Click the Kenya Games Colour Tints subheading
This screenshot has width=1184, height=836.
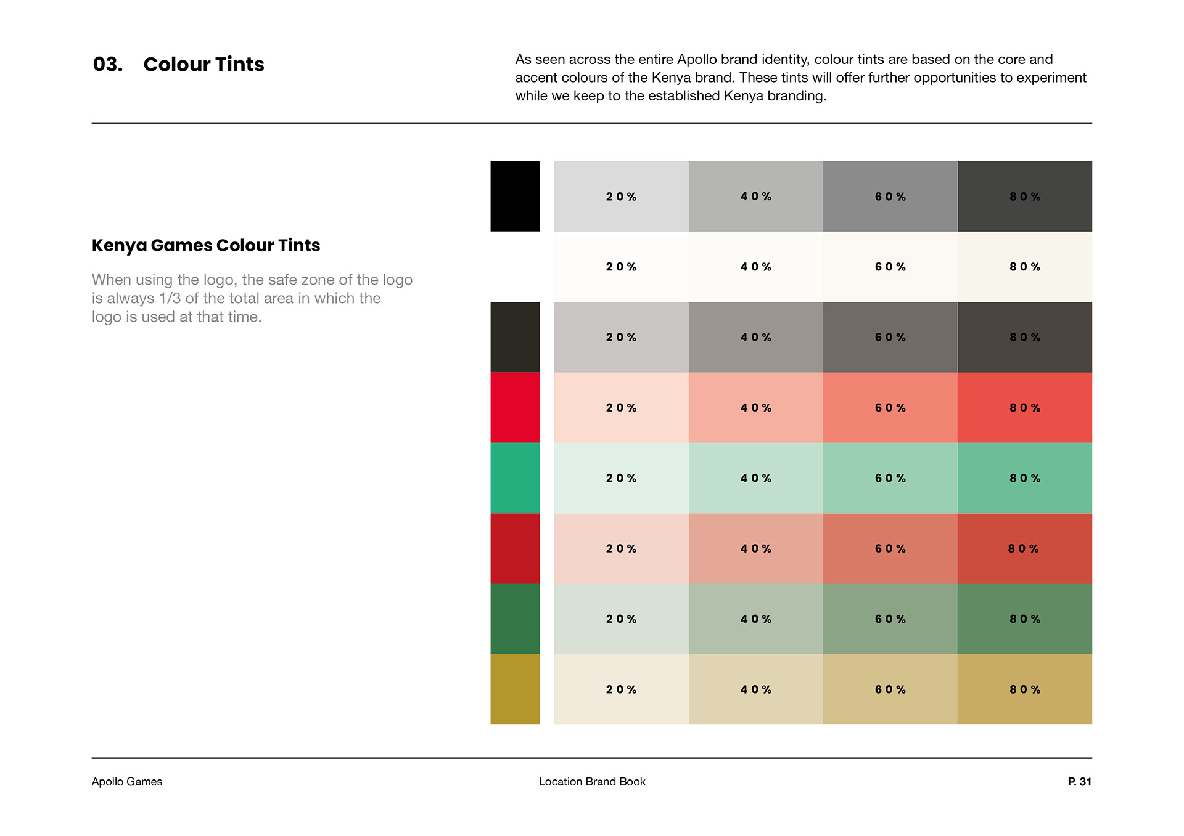[x=206, y=245]
